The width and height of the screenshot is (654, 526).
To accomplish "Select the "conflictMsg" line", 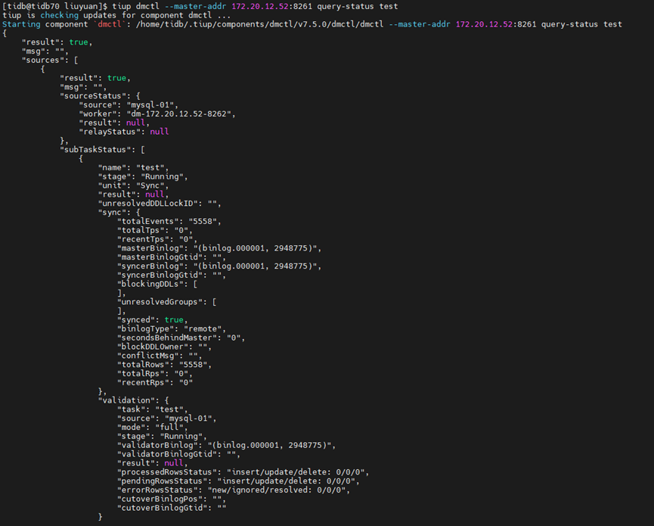I will [x=160, y=356].
